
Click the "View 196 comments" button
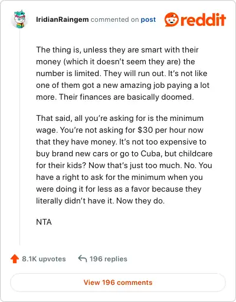(x=118, y=283)
